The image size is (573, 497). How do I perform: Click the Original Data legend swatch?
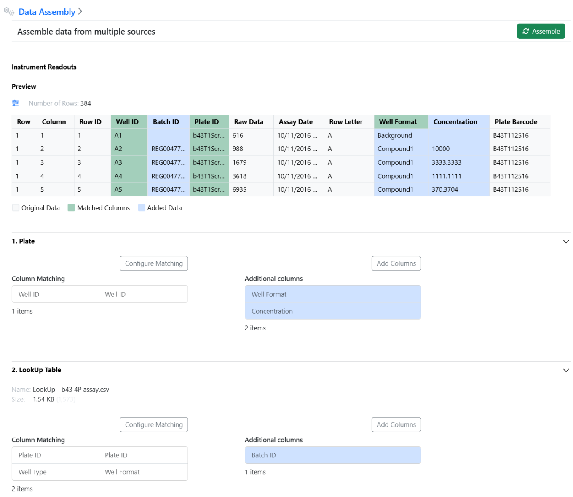point(16,208)
